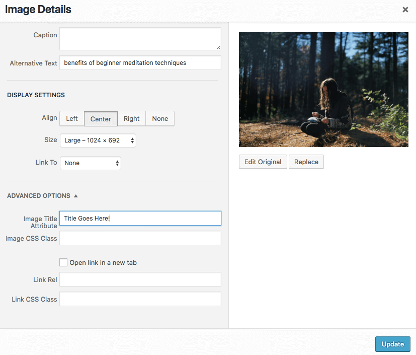Click the forest image preview thumbnail
The width and height of the screenshot is (416, 355).
323,90
